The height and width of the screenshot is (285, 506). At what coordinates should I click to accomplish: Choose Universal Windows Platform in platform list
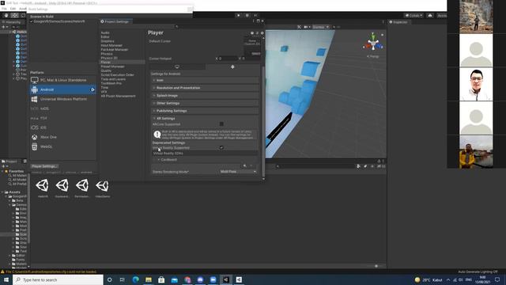point(63,99)
